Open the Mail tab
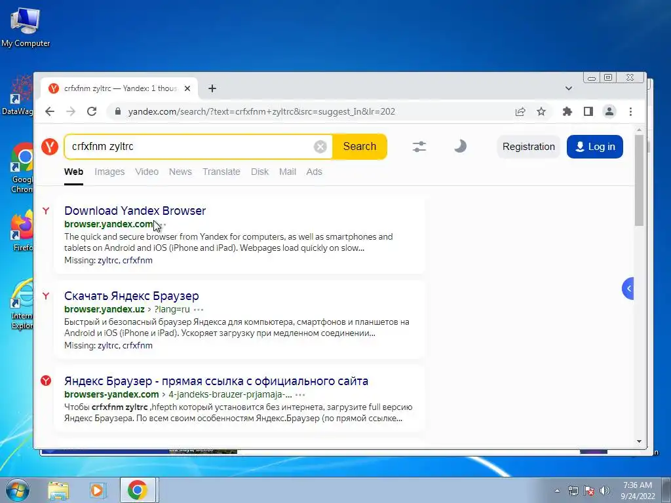Image resolution: width=671 pixels, height=503 pixels. pos(288,172)
